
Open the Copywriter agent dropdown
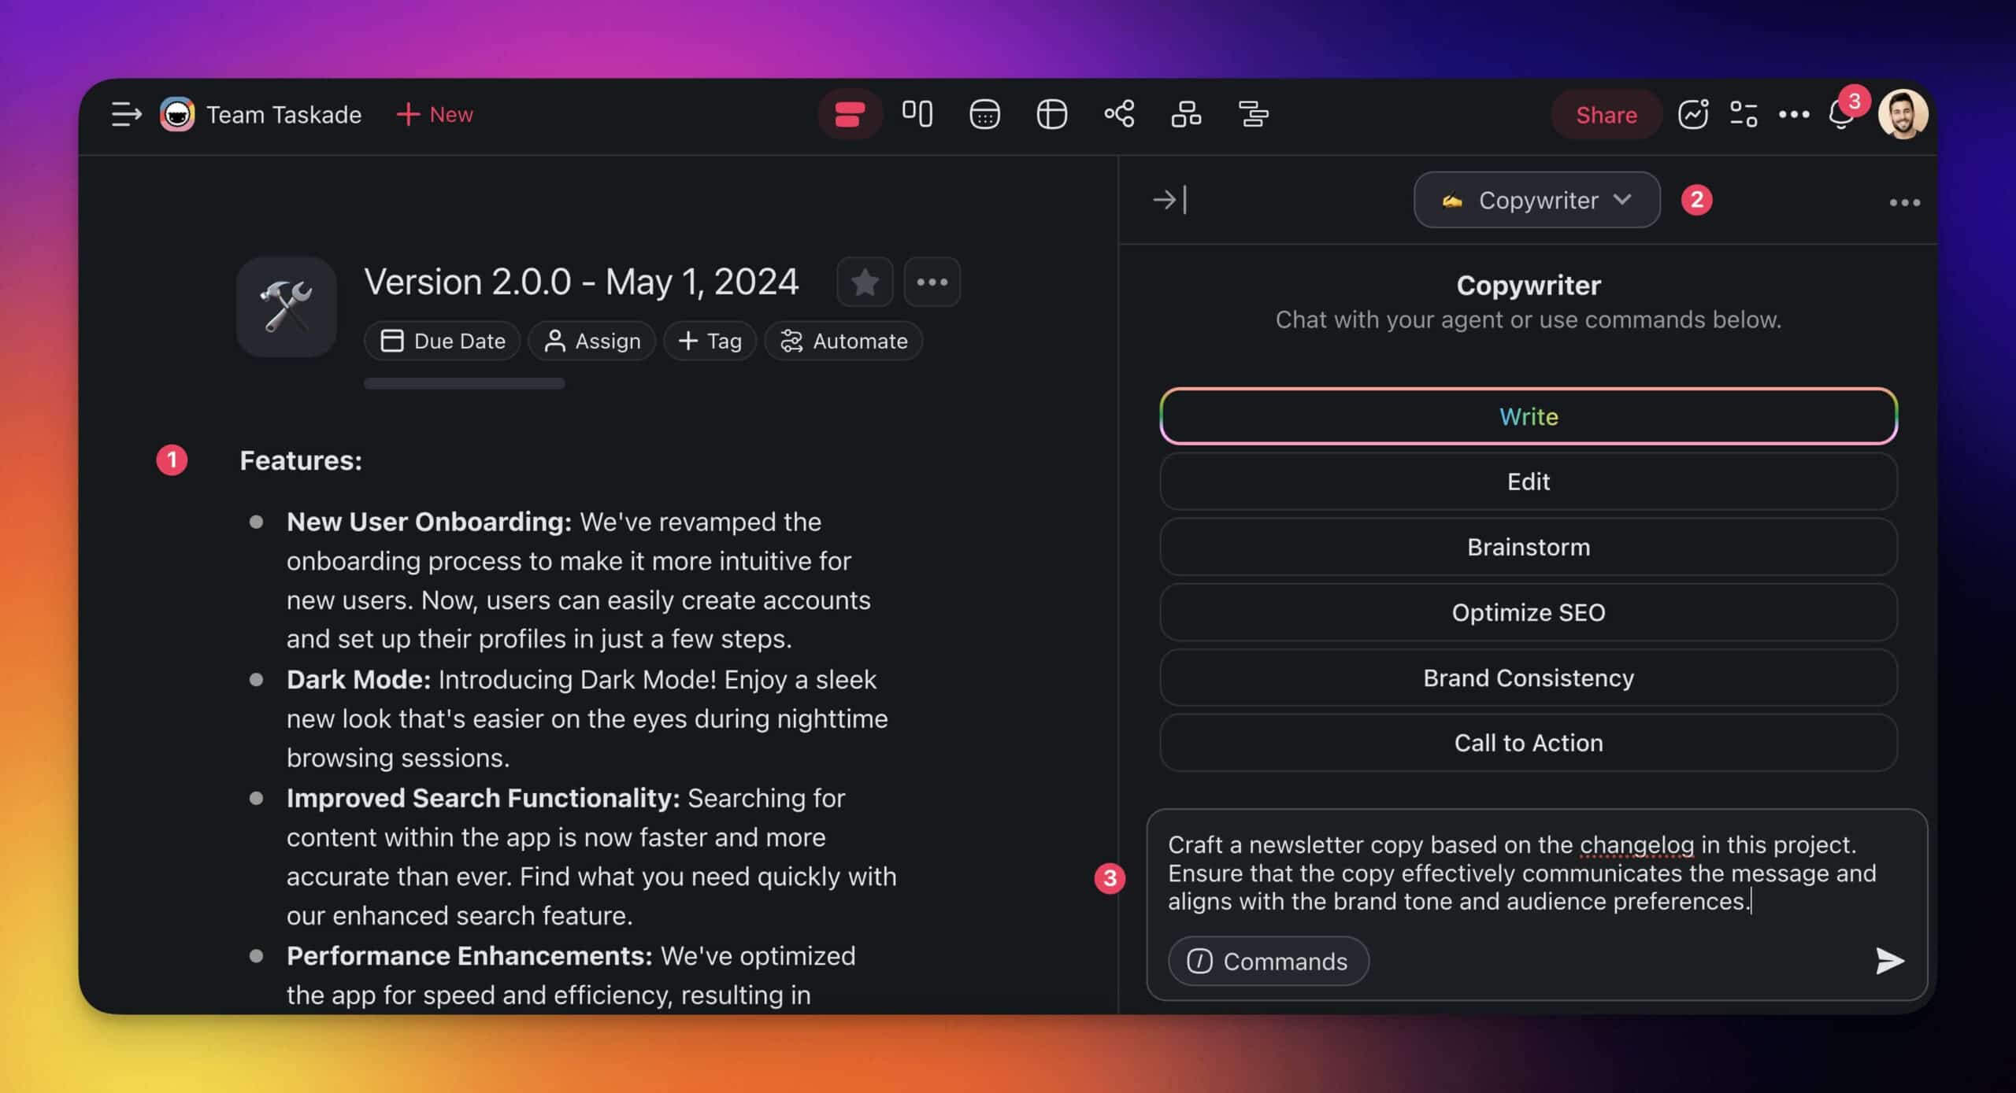click(x=1536, y=200)
